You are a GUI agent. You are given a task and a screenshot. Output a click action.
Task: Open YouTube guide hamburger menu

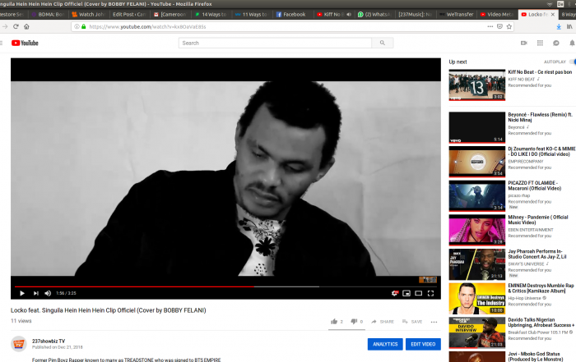[x=5, y=43]
